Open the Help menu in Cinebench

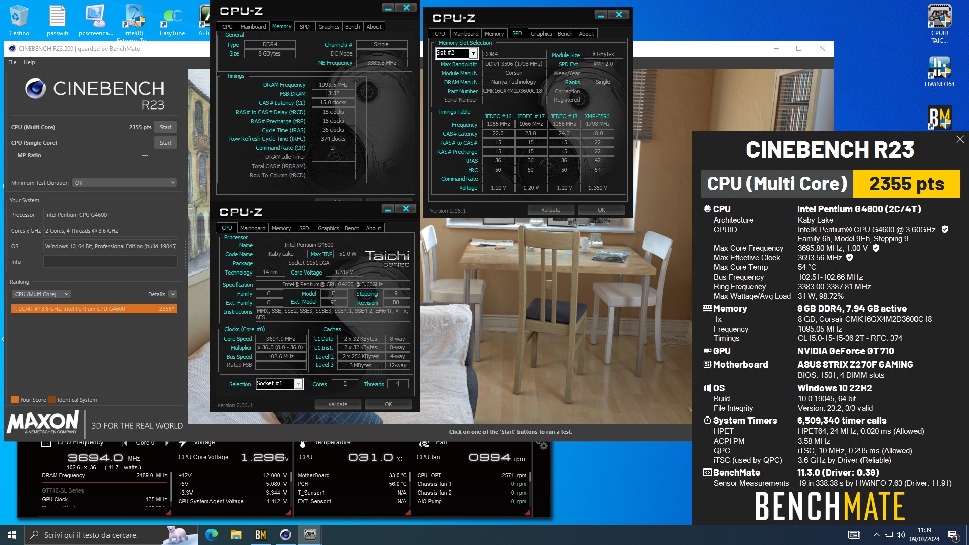[29, 62]
